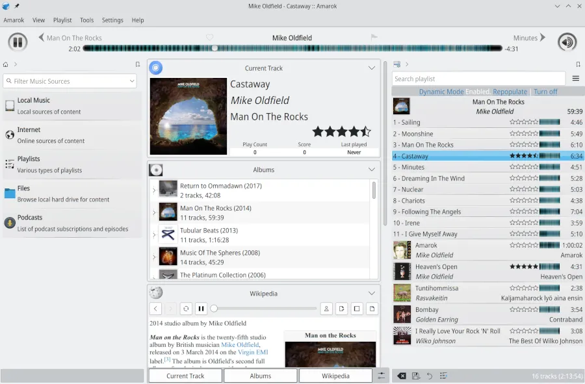This screenshot has width=585, height=384.
Task: Reload the Wikipedia article
Action: pos(187,309)
